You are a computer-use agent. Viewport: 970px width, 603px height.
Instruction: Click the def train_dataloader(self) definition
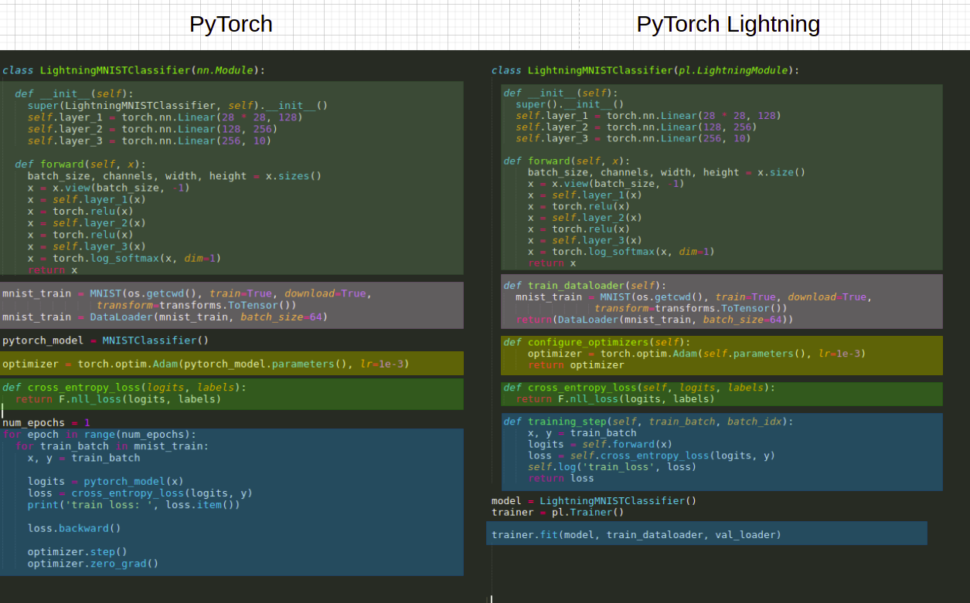[x=584, y=286]
